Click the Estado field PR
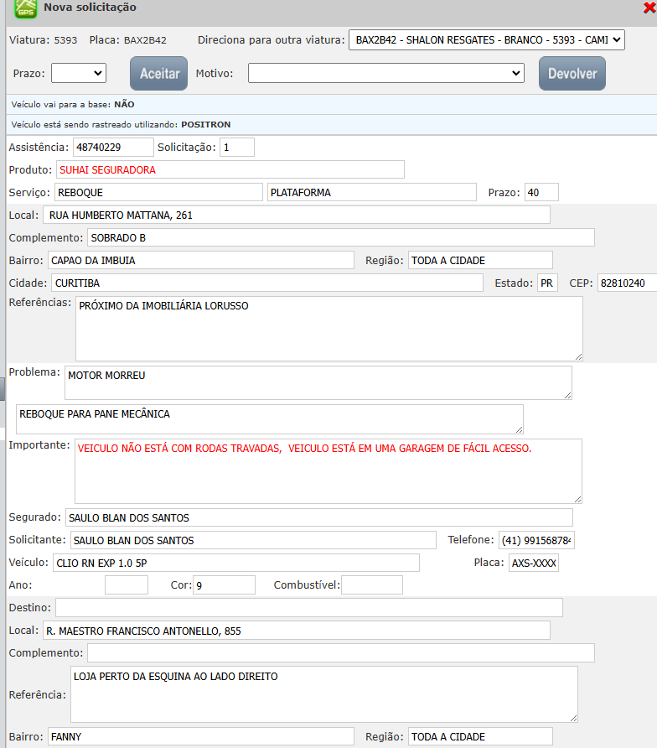This screenshot has width=657, height=748. pyautogui.click(x=547, y=283)
